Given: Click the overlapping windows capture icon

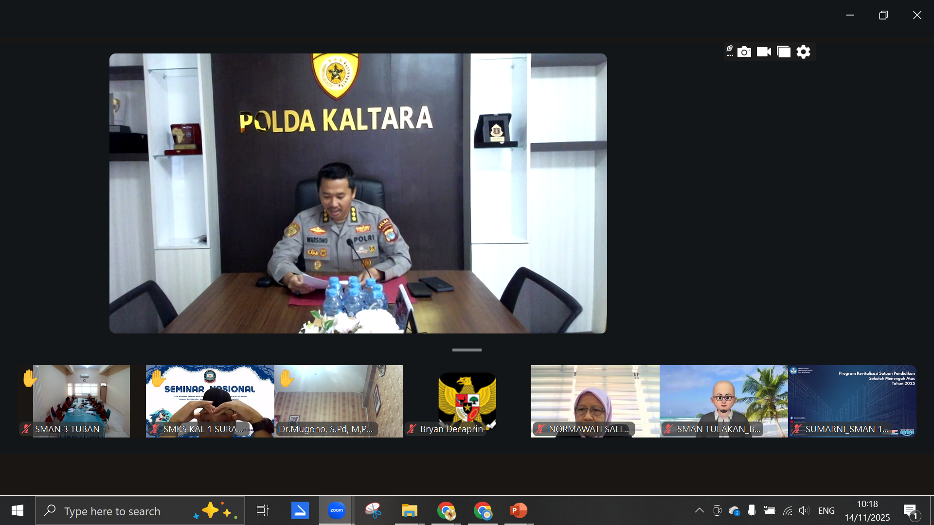Looking at the screenshot, I should point(783,52).
